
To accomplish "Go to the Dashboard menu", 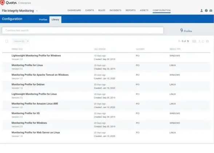I will tap(74, 10).
